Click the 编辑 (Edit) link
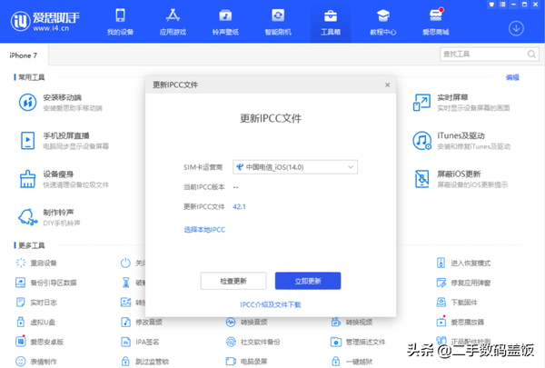Screen dimensions: 545x368 pos(512,77)
